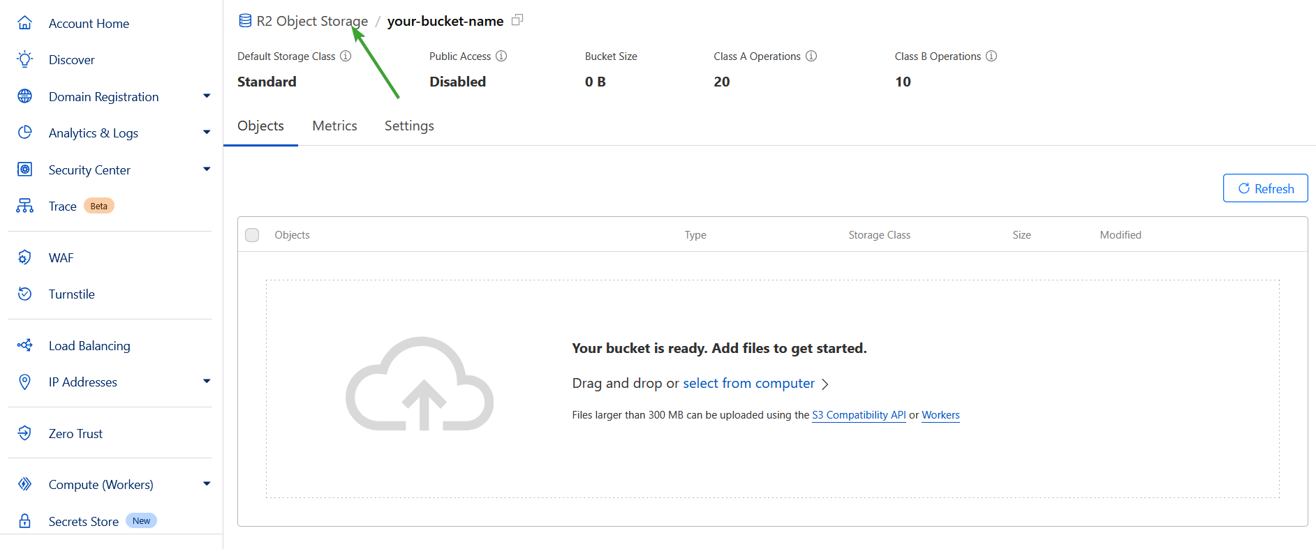Tick the select-all objects checkbox
This screenshot has width=1316, height=549.
point(252,235)
